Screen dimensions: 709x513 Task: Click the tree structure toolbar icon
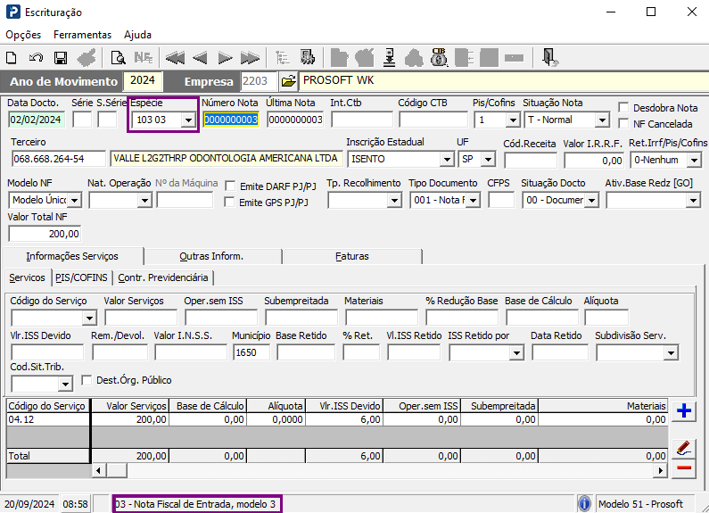(283, 58)
